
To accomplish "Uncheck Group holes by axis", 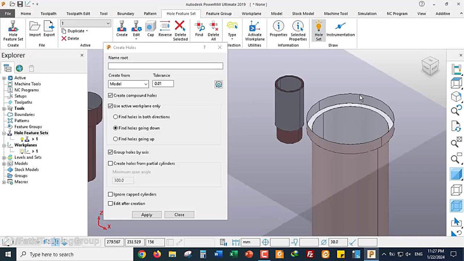I will click(x=110, y=152).
